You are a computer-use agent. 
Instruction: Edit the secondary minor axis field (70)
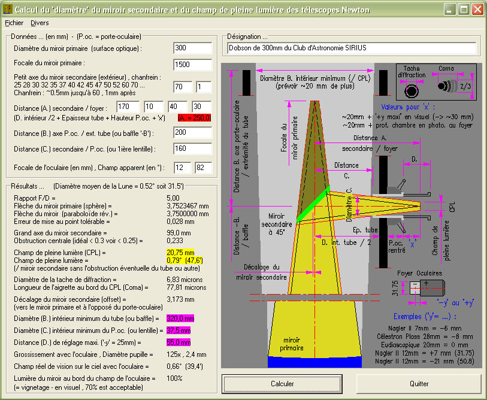click(x=183, y=87)
